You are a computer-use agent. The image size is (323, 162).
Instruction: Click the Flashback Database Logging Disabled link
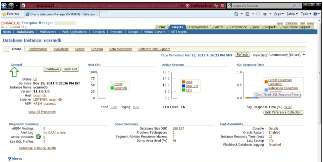[275, 145]
